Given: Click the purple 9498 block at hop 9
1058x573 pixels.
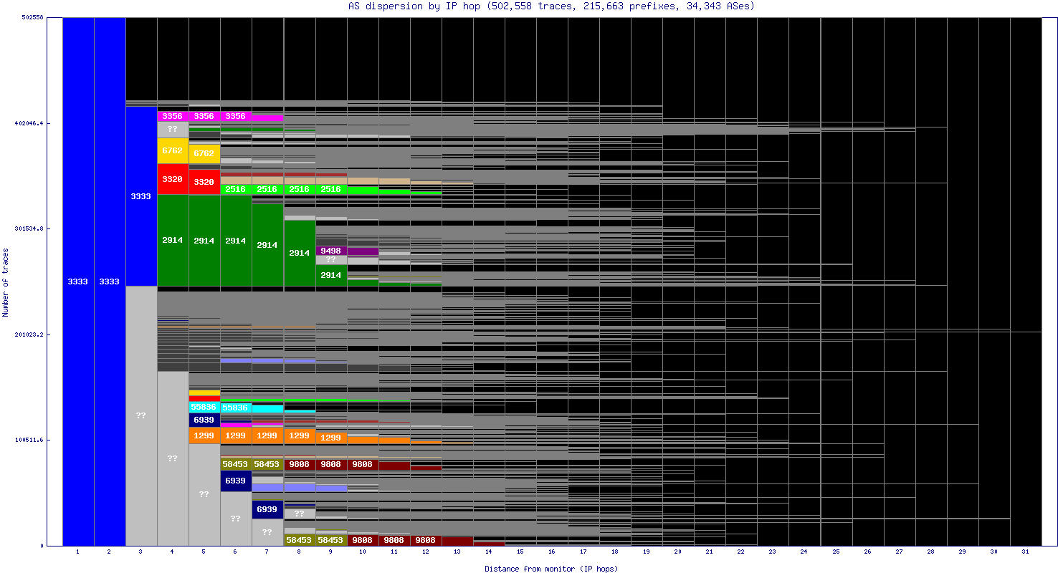Looking at the screenshot, I should coord(330,251).
